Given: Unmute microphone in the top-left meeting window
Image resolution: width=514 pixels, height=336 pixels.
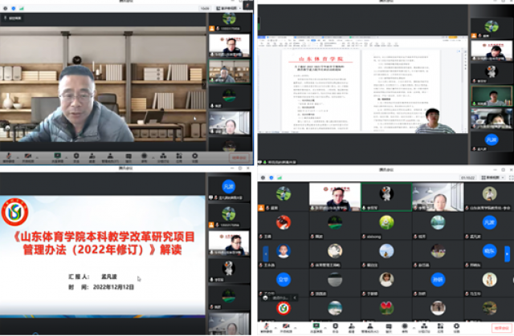Looking at the screenshot, I should [x=8, y=156].
